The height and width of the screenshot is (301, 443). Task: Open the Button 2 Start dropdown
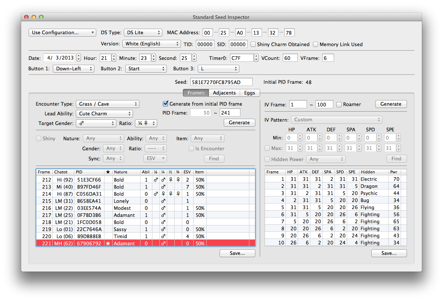(146, 69)
